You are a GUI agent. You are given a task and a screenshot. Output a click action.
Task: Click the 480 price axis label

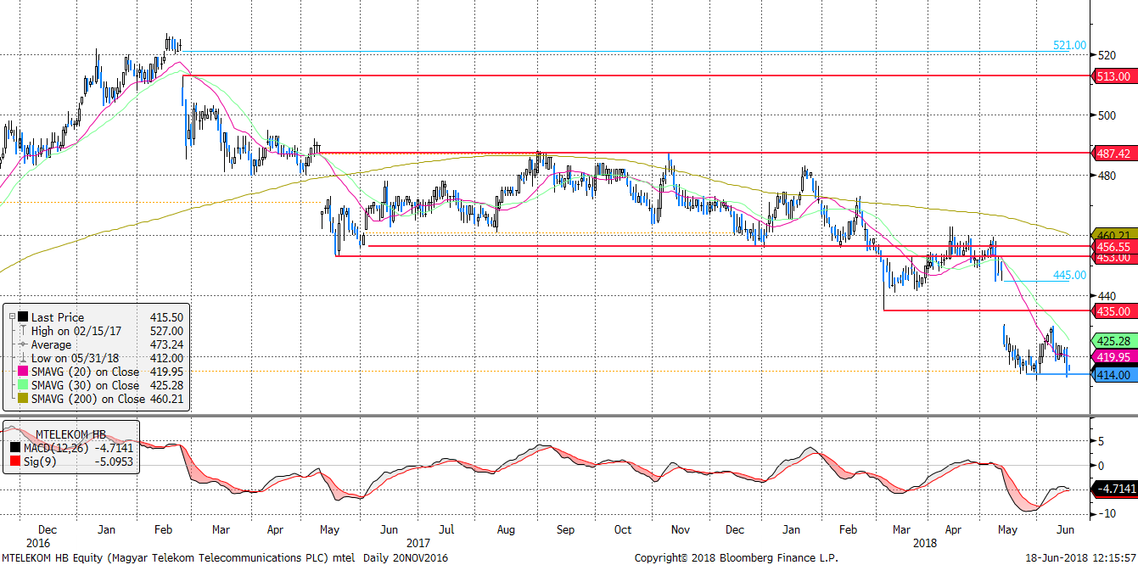(x=1107, y=176)
